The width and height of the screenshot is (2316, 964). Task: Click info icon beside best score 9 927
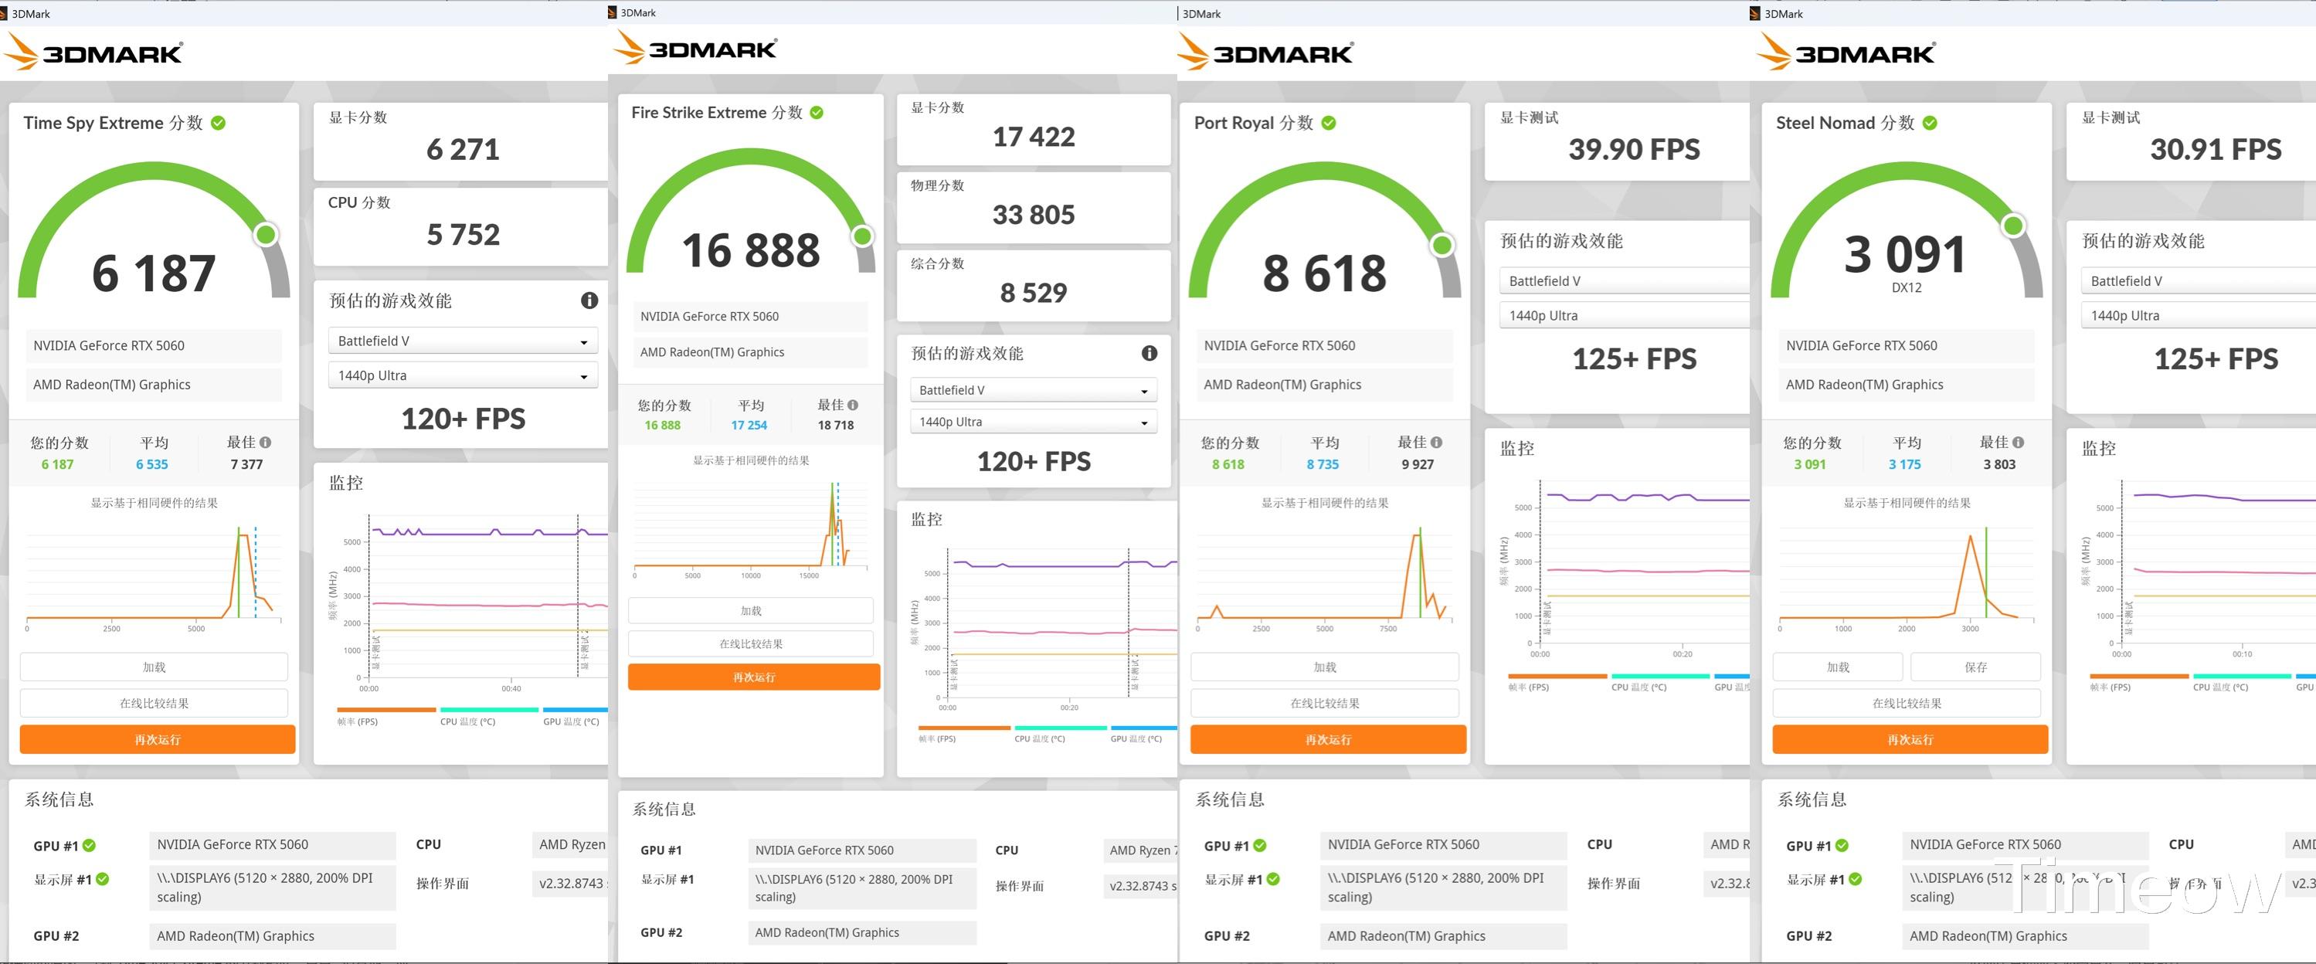1437,443
